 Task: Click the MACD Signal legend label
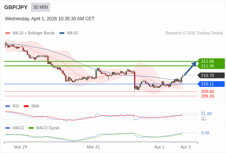48,128
